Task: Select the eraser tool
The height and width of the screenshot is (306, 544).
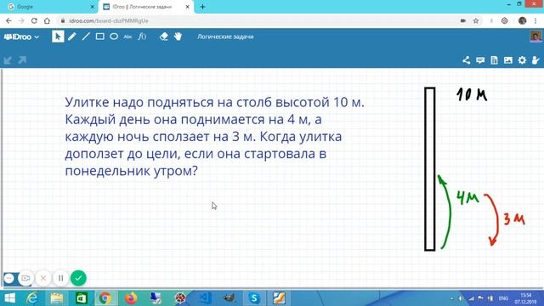Action: coord(164,37)
